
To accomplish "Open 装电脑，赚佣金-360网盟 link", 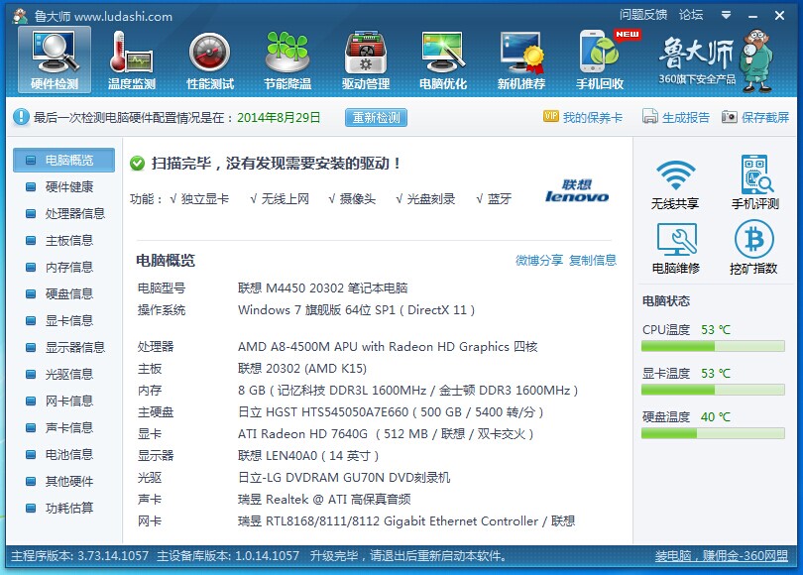I will click(x=721, y=555).
